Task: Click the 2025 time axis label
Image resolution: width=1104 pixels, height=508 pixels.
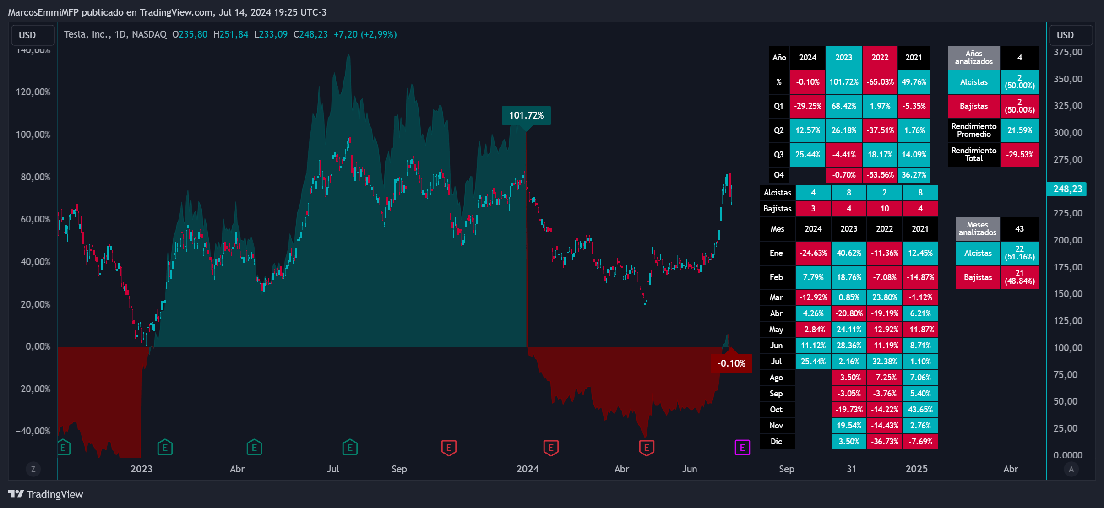Action: pyautogui.click(x=916, y=469)
